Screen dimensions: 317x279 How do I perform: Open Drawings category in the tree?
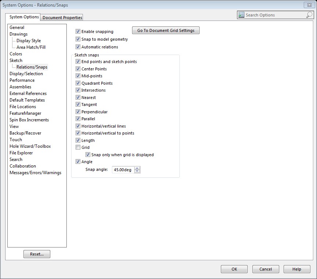coord(18,34)
